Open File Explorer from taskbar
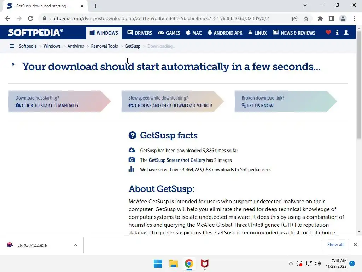Viewport: 362px width, 272px height. (173, 263)
